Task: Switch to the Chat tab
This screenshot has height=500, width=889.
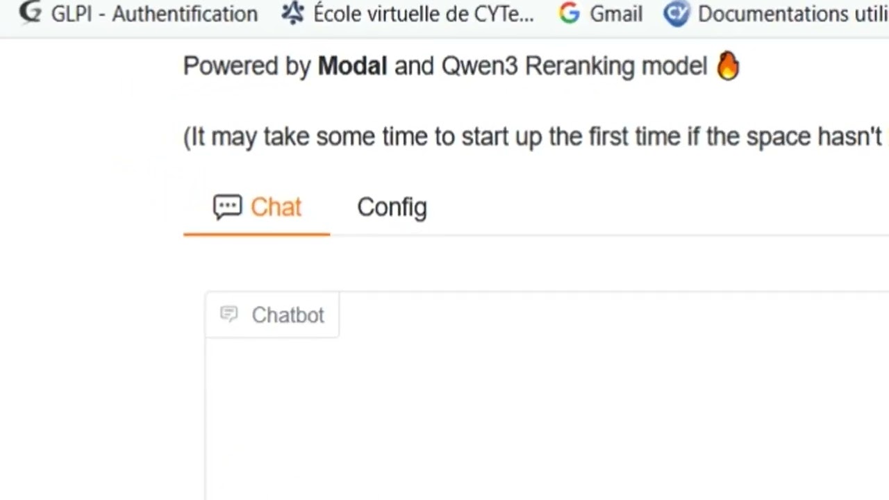Action: (x=276, y=207)
